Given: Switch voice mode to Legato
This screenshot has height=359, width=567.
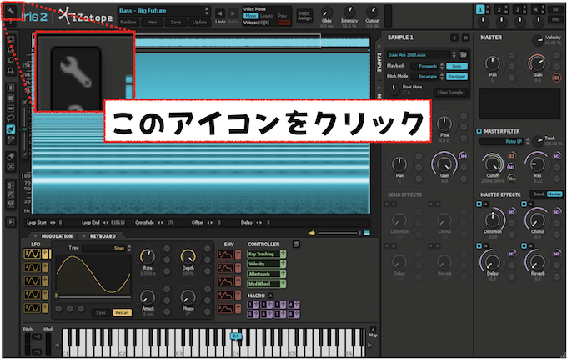Looking at the screenshot, I should [267, 16].
